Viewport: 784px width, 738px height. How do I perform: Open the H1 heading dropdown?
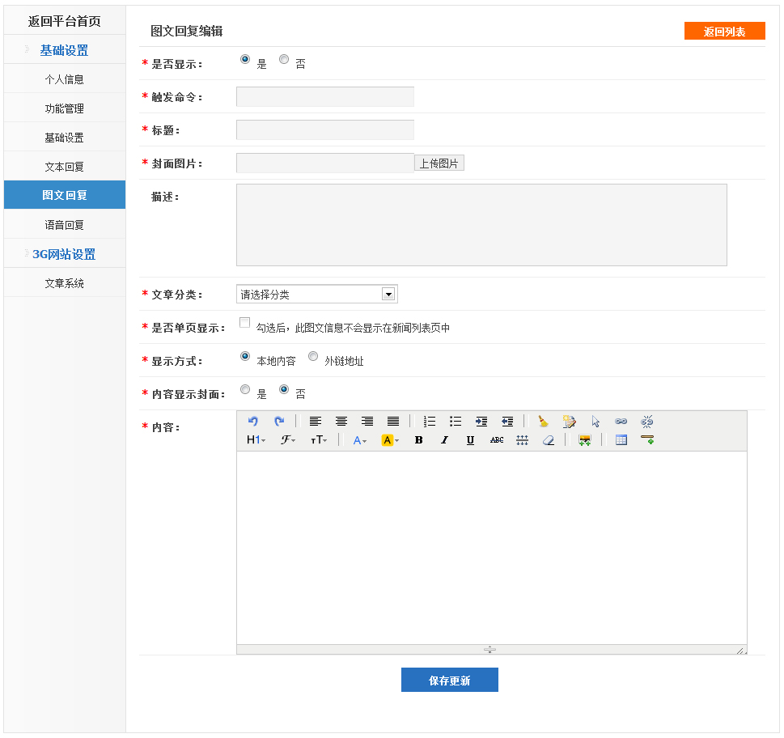click(x=256, y=440)
